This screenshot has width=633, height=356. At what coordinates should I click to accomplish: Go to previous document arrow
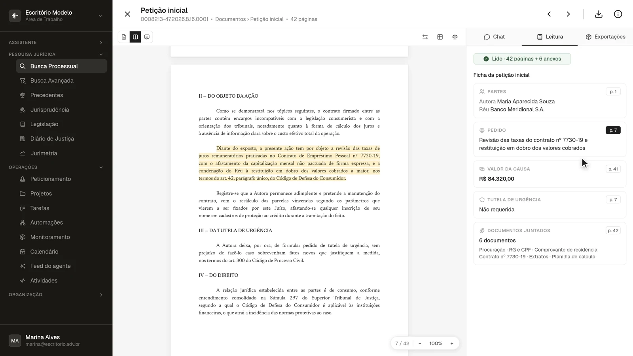(549, 14)
